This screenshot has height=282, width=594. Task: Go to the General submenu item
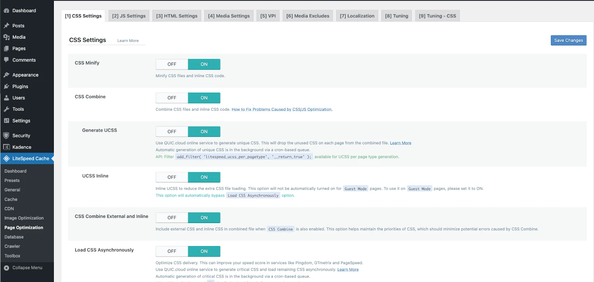pos(12,190)
